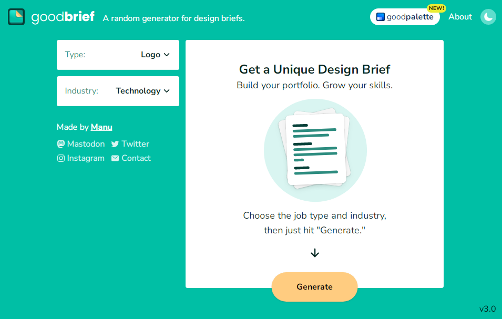Click the Twitter bird icon
Viewport: 502px width, 319px height.
click(x=115, y=144)
